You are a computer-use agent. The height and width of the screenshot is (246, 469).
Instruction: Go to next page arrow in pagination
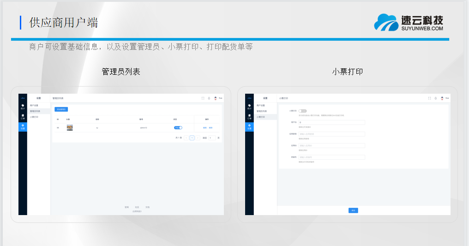(x=198, y=138)
